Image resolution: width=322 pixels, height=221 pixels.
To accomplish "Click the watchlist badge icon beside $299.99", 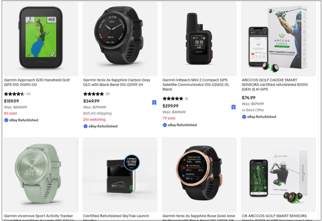I will point(234,107).
